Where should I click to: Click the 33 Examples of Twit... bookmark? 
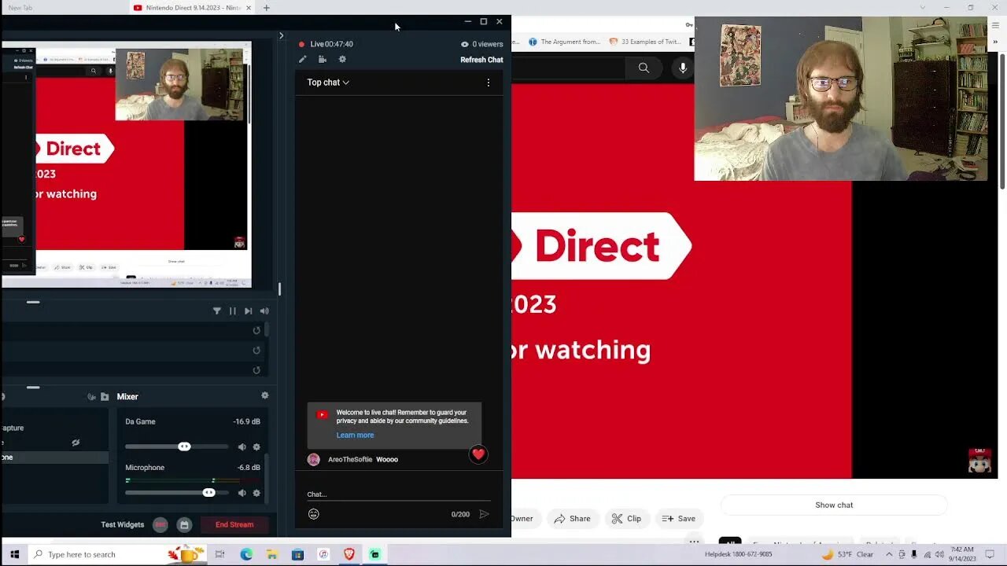(647, 42)
